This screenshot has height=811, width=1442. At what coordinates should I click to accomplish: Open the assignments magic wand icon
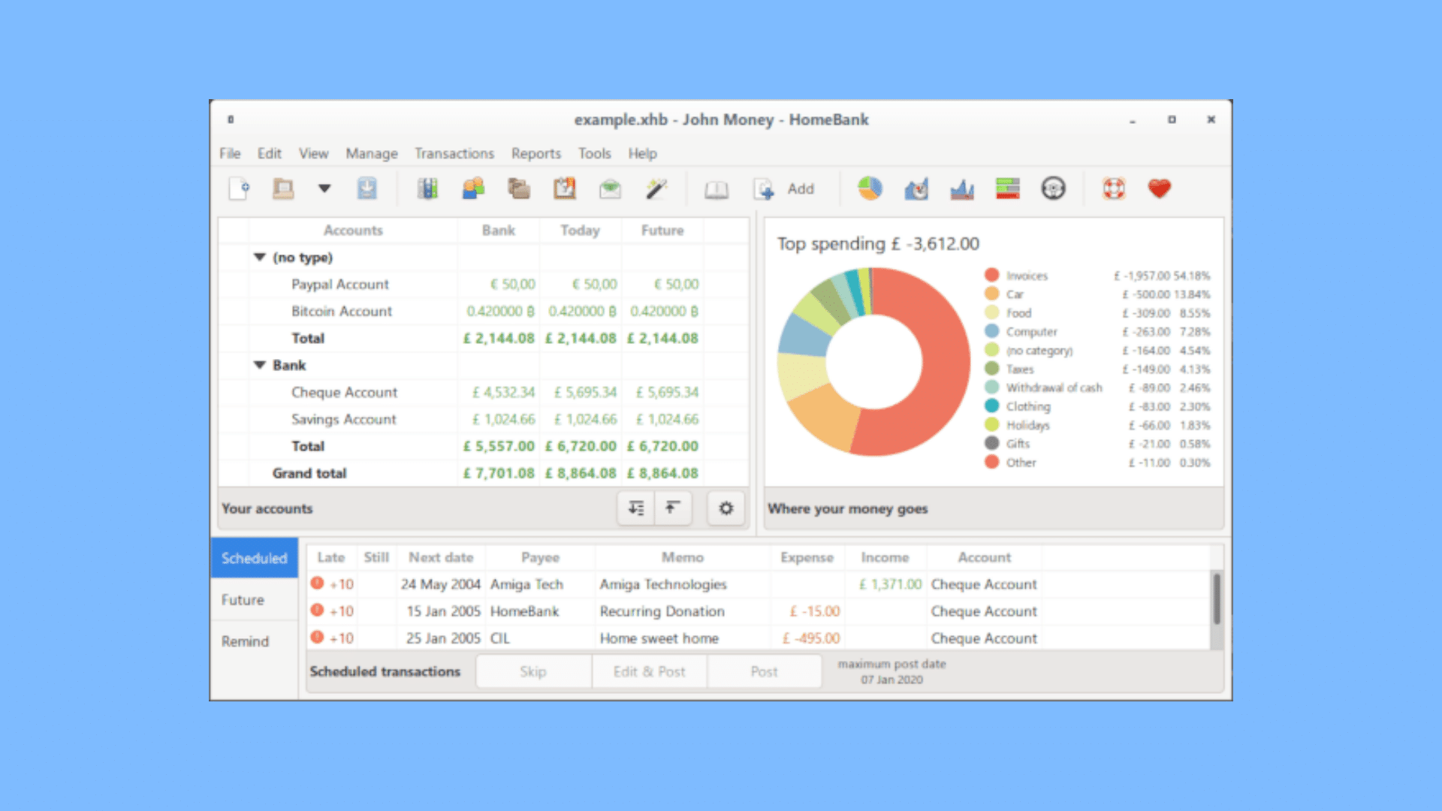tap(656, 188)
